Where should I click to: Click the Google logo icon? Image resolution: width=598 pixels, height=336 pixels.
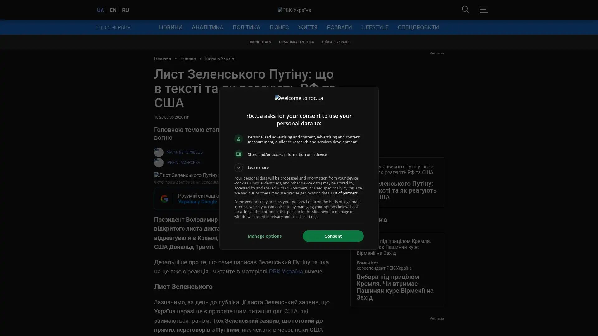[164, 199]
